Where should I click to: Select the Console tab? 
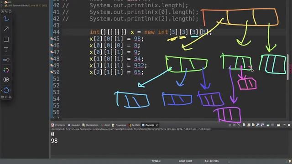[x=148, y=125]
